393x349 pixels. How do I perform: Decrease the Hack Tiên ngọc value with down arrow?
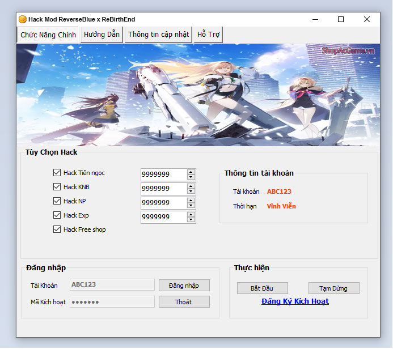click(x=191, y=177)
